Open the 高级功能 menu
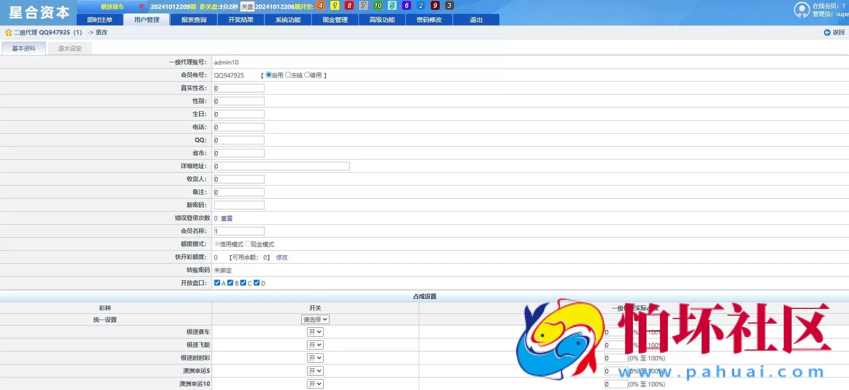 382,20
